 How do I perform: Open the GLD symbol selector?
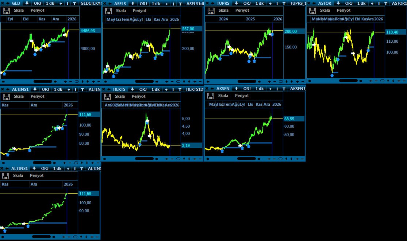(x=16, y=3)
